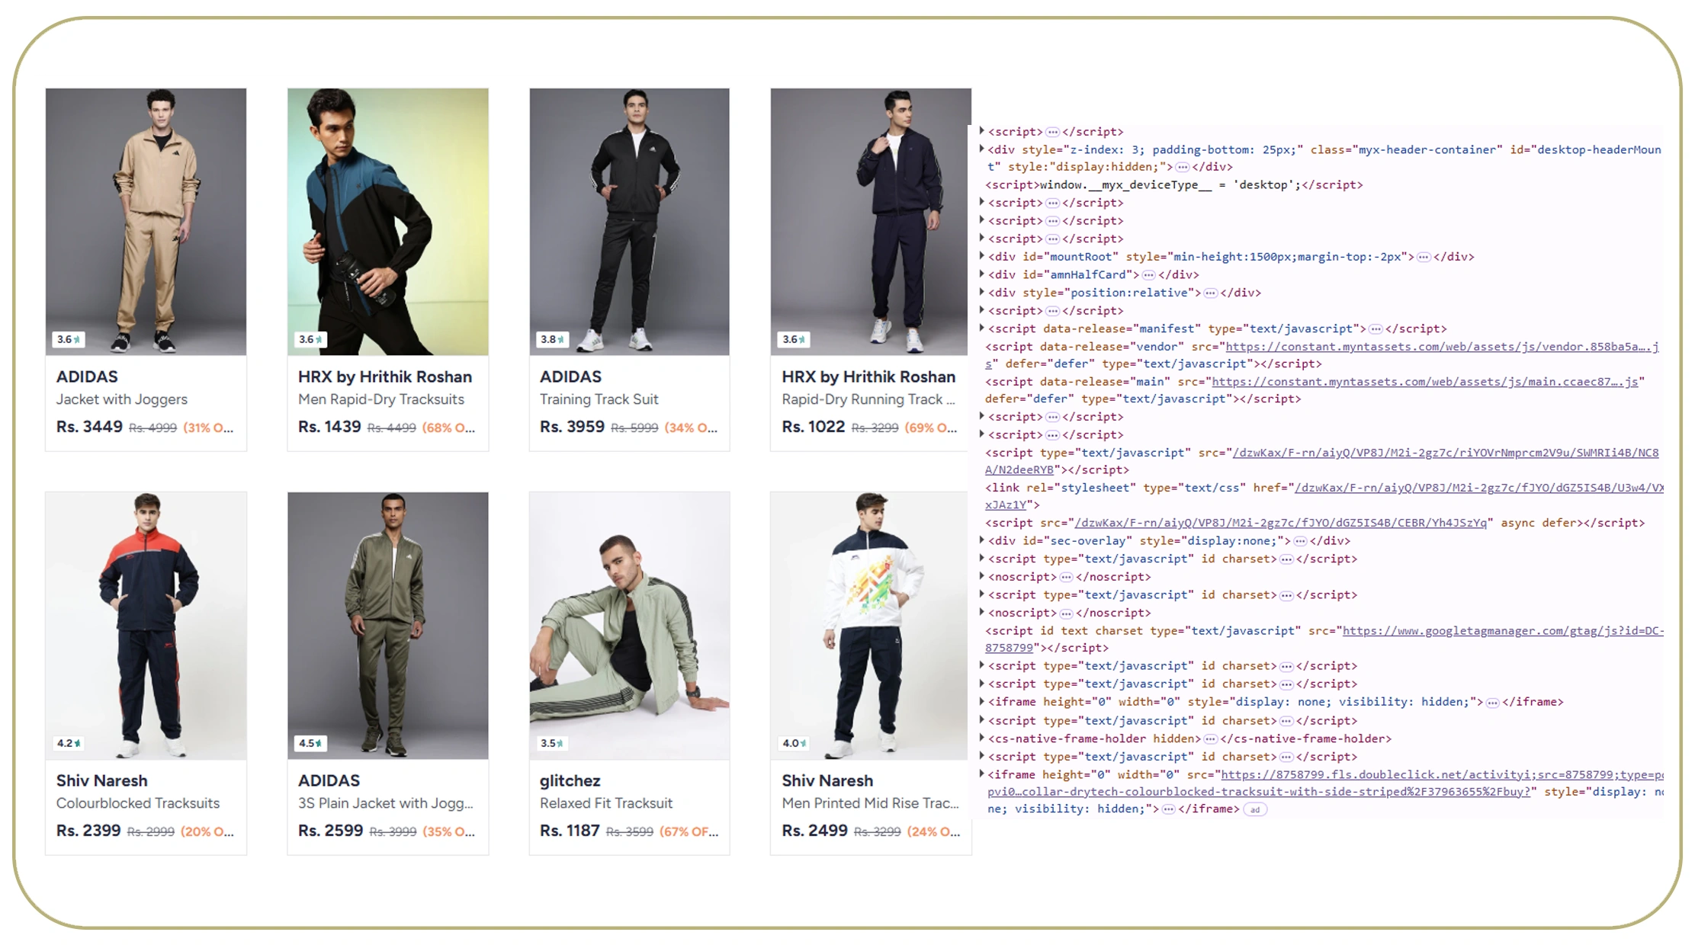
Task: Click the 4.0 rating badge on Shiv Naresh Printed tracksuit
Action: [794, 743]
